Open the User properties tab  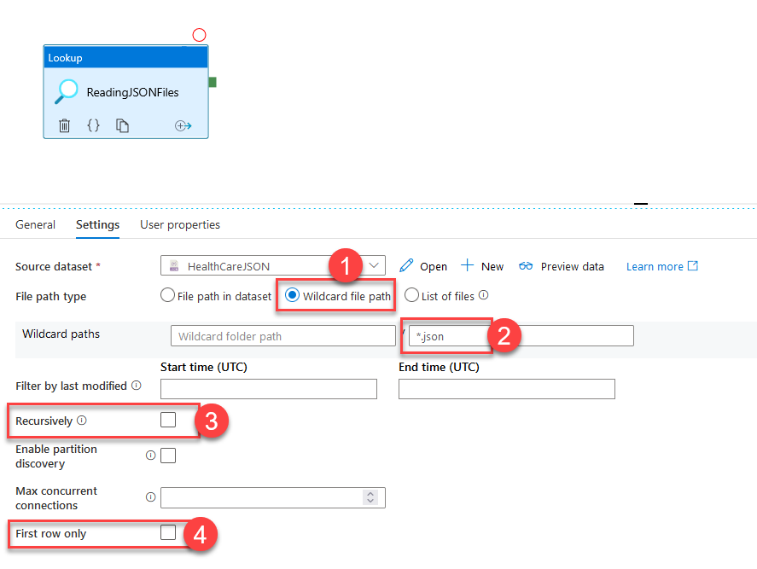pyautogui.click(x=180, y=225)
